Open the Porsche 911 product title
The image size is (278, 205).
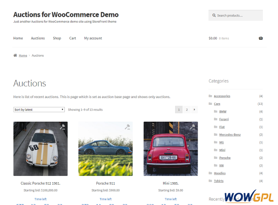106,183
